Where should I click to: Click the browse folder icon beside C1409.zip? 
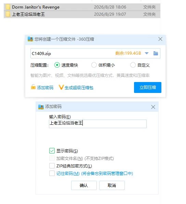(x=156, y=53)
